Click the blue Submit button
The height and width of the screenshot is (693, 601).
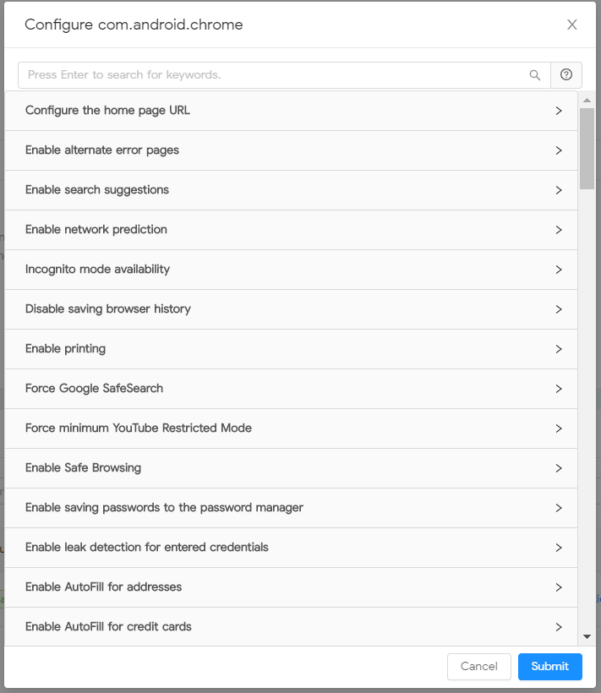click(x=549, y=667)
